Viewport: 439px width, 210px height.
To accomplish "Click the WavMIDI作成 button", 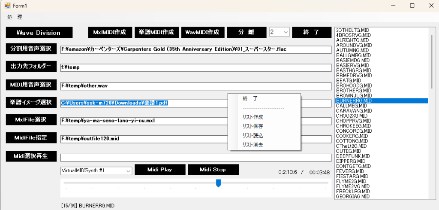I will coord(202,32).
